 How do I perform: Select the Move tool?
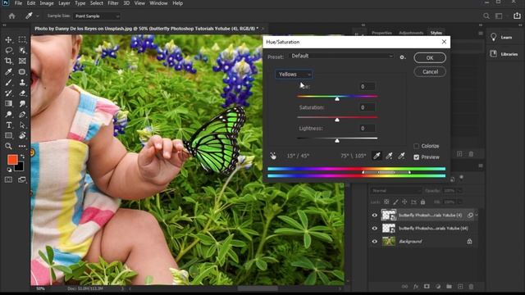pyautogui.click(x=9, y=40)
